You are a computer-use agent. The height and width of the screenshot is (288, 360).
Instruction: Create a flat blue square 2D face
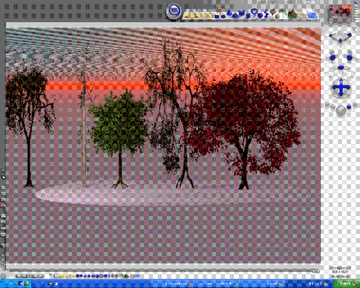217,17
